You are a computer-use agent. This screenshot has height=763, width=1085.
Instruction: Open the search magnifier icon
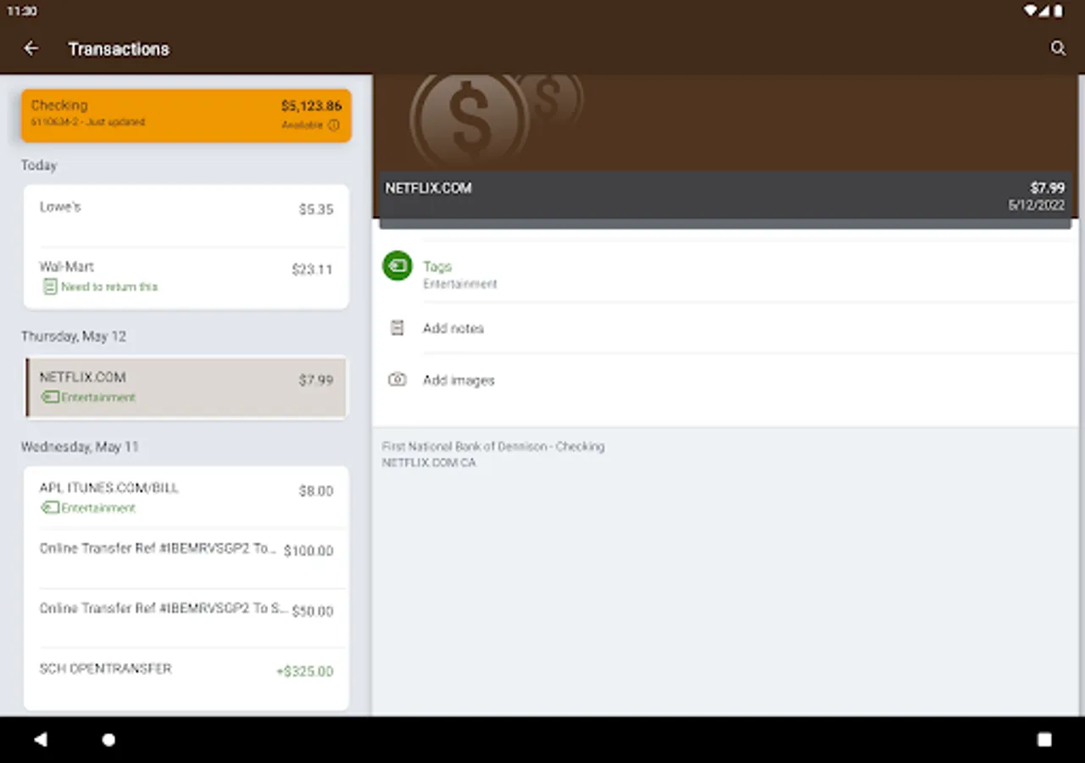pyautogui.click(x=1058, y=48)
